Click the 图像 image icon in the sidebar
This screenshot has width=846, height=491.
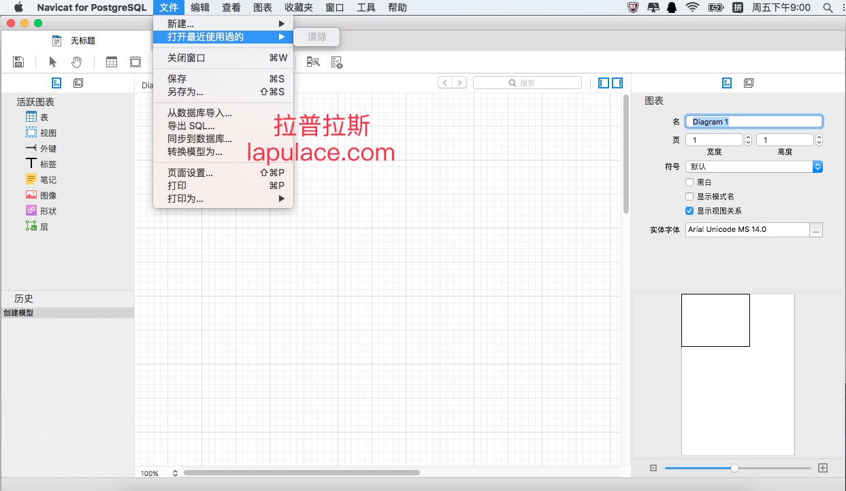click(31, 194)
